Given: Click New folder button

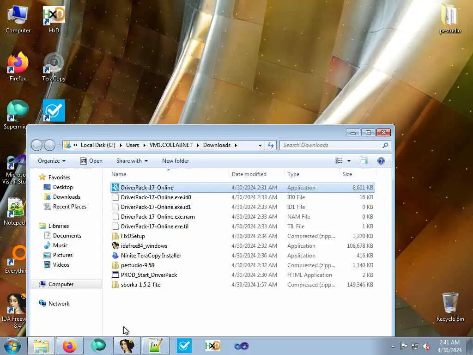Looking at the screenshot, I should [176, 161].
